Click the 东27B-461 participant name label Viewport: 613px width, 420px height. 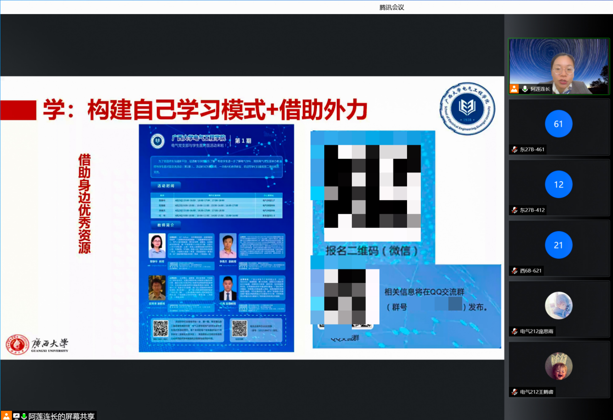coord(532,150)
